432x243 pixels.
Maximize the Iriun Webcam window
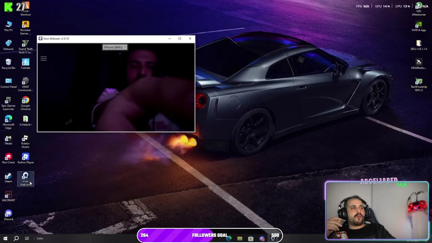coord(180,38)
